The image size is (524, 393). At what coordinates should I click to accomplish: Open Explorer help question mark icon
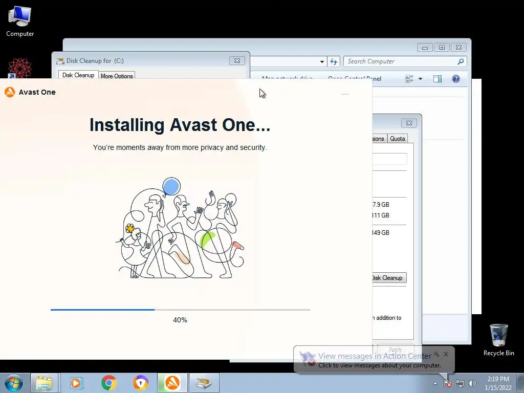click(x=456, y=79)
